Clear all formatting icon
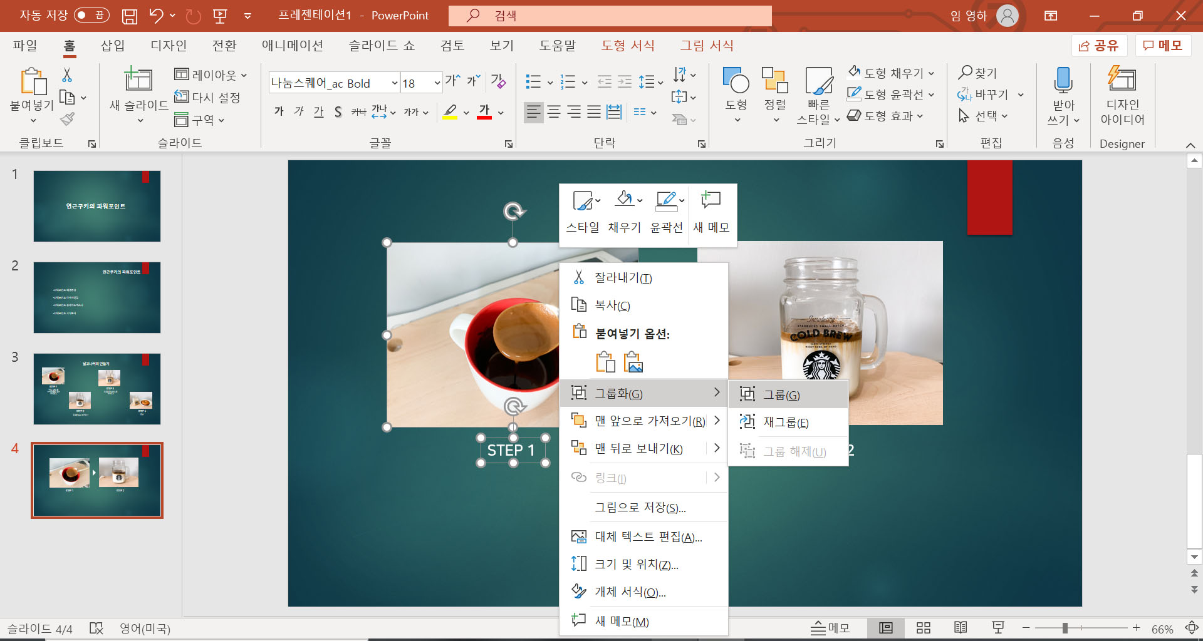This screenshot has width=1203, height=641. click(498, 81)
